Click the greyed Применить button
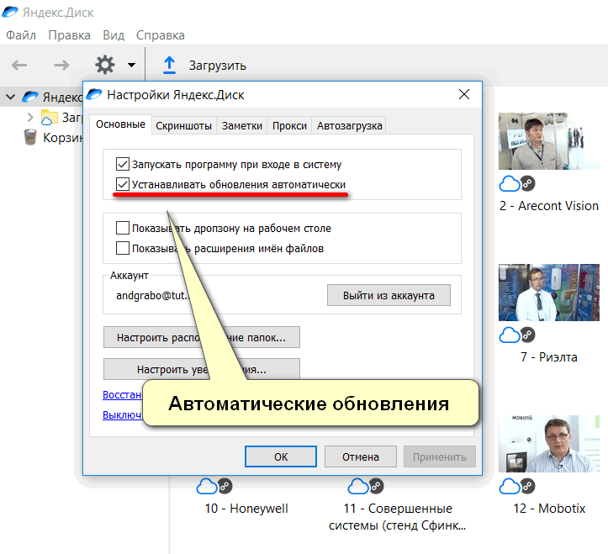 [439, 456]
